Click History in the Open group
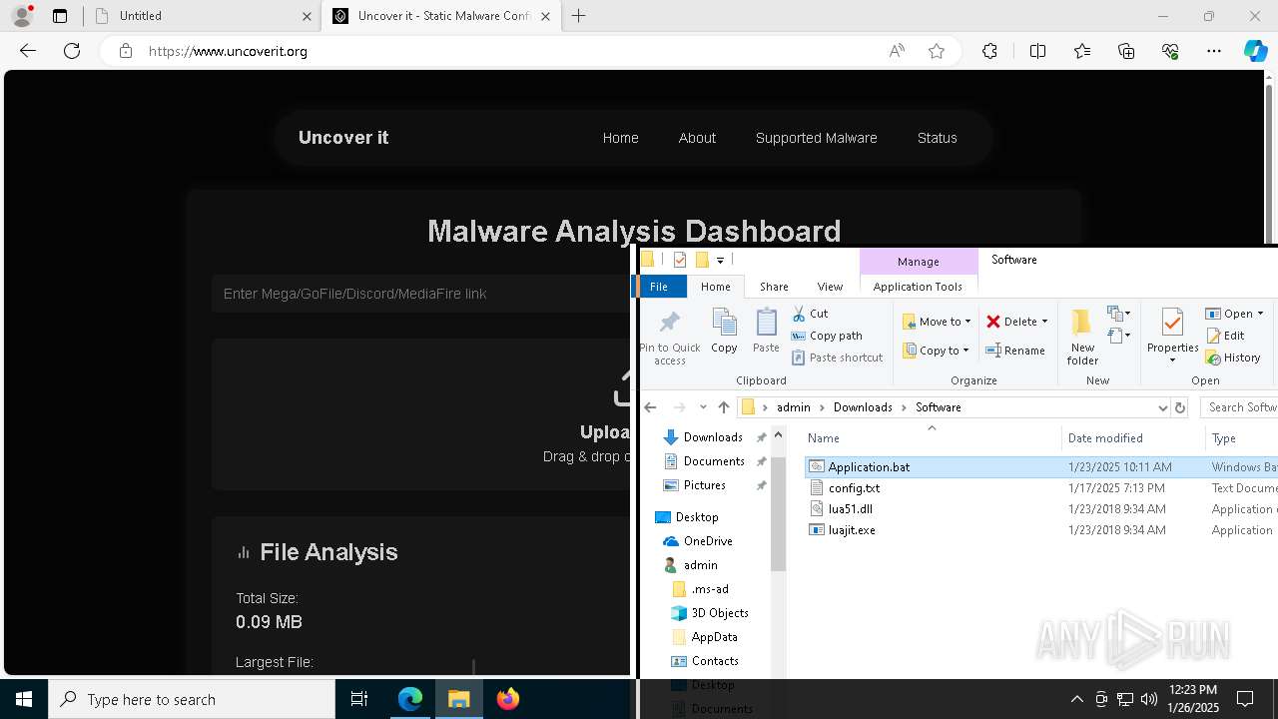Screen dimensions: 1278x719 1233,358
